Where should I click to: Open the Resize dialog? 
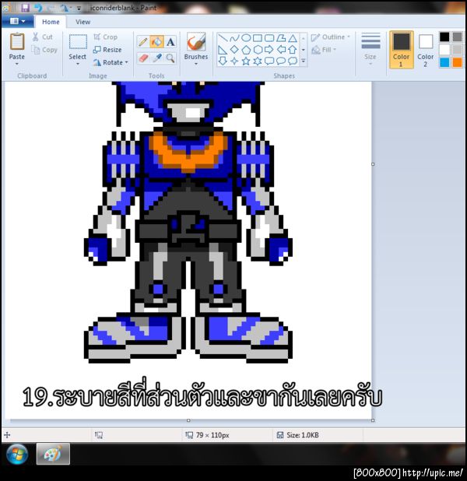point(107,50)
